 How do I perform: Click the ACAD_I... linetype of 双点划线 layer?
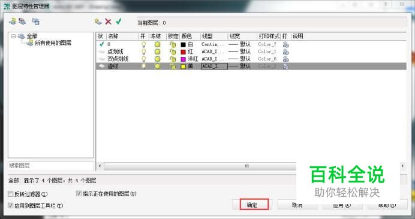[x=213, y=59]
